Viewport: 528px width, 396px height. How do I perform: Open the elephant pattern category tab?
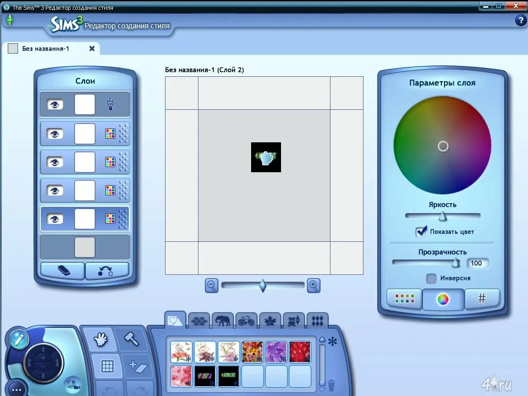tap(223, 320)
